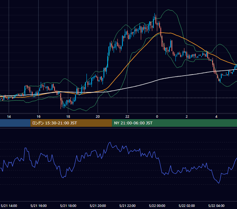The image size is (237, 209).
Task: Click the 5/22 04:00 time label
Action: 216,206
